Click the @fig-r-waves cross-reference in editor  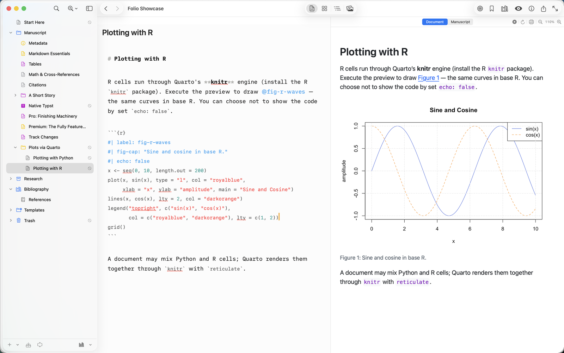283,92
